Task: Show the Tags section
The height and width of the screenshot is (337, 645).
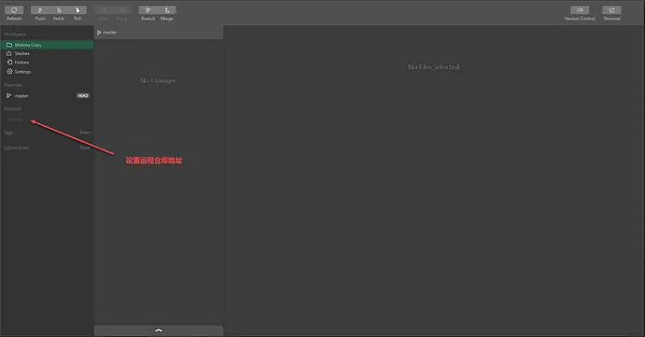Action: coord(85,133)
